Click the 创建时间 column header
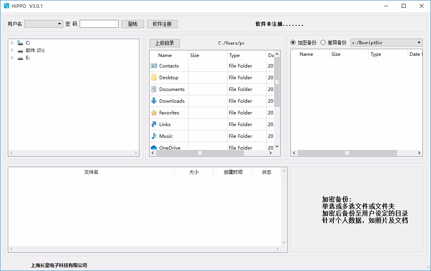The width and height of the screenshot is (431, 271). tap(233, 172)
